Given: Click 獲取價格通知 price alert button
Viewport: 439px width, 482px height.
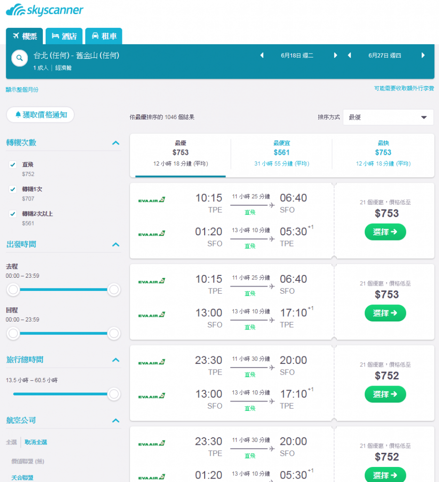Looking at the screenshot, I should pos(40,115).
